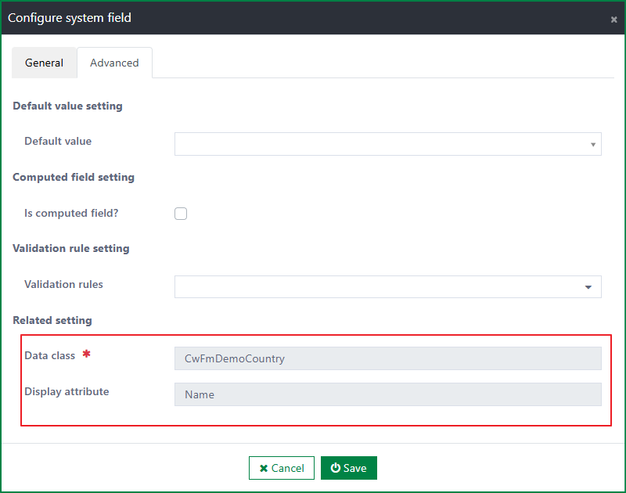Enable the Is computed field checkbox

click(181, 214)
